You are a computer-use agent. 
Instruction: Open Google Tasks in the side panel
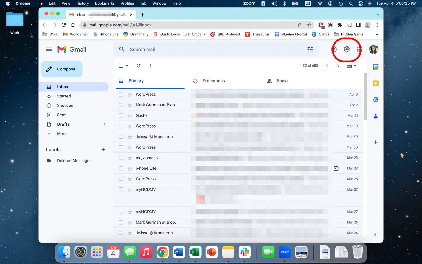coord(376,100)
